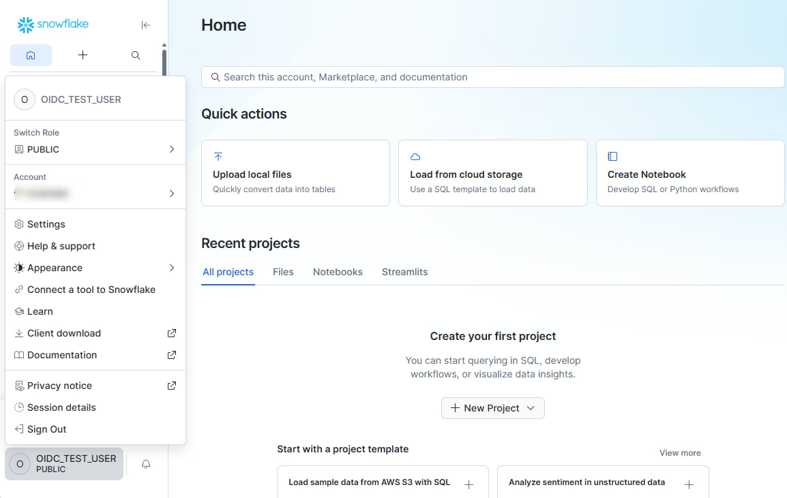
Task: Select Session details menu item
Action: tap(95, 407)
